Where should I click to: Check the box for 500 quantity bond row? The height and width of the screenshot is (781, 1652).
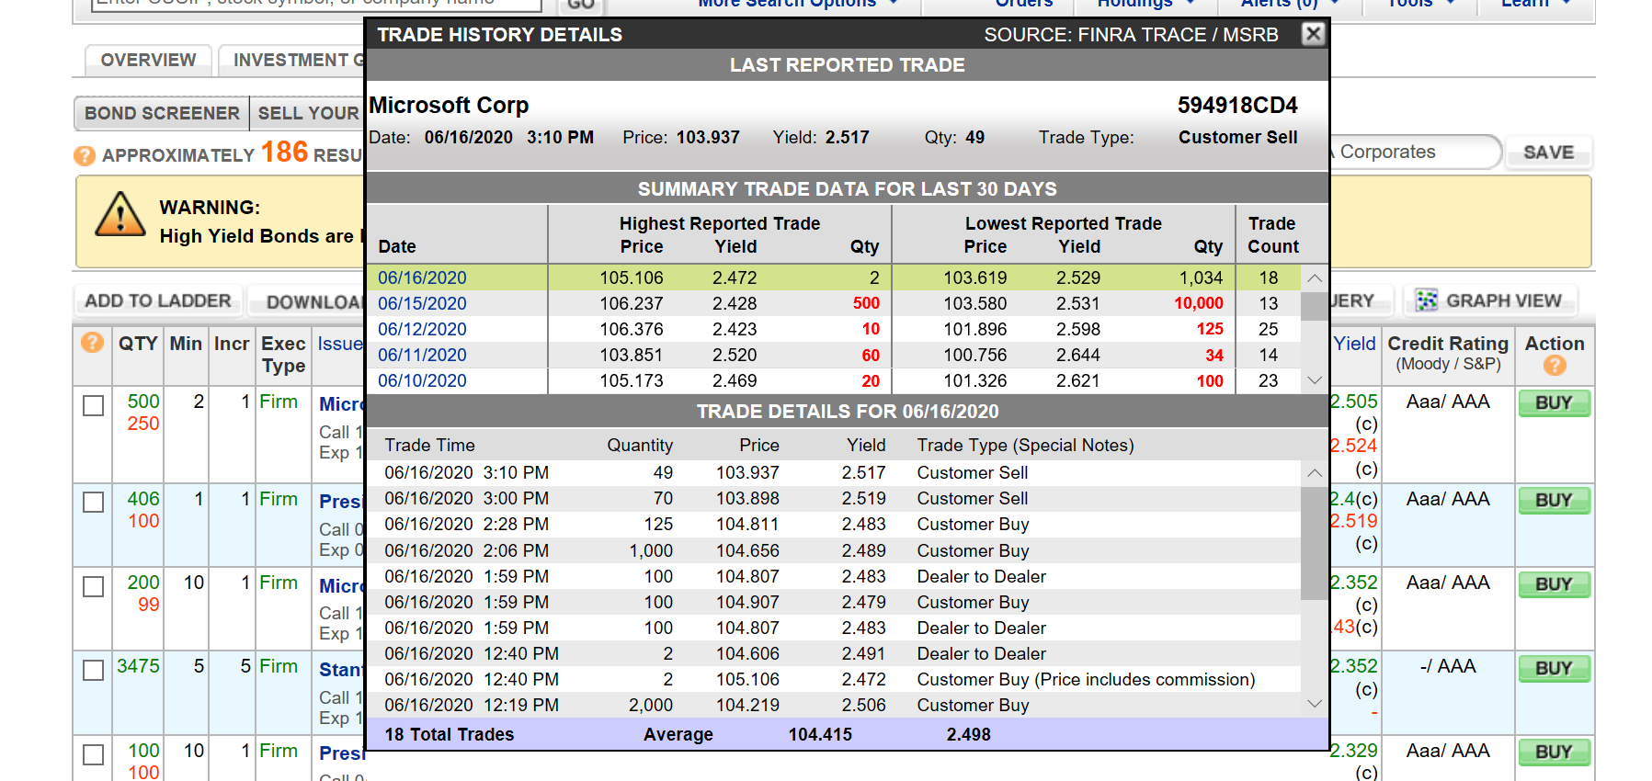[93, 405]
